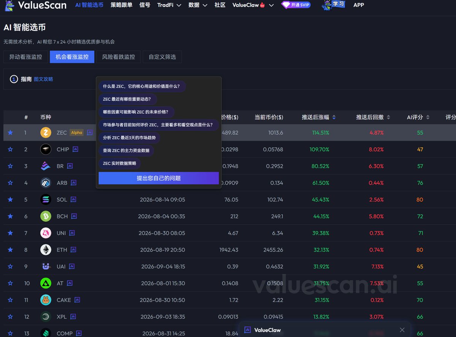
Task: Open AI 智能选币 in top navigation
Action: pos(89,5)
